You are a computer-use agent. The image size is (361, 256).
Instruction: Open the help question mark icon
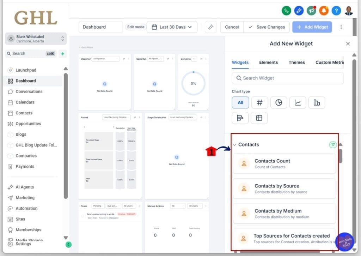tap(336, 11)
